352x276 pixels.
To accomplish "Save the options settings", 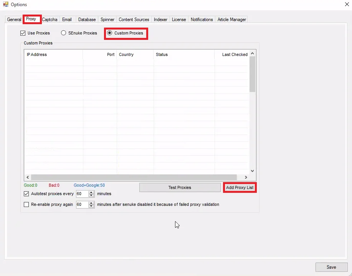I will click(331, 267).
